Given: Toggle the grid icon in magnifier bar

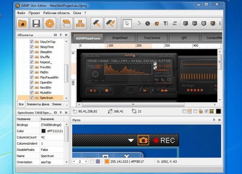Looking at the screenshot, I should pyautogui.click(x=98, y=162).
